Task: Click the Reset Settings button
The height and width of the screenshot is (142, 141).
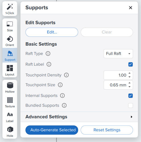Action: point(107,130)
